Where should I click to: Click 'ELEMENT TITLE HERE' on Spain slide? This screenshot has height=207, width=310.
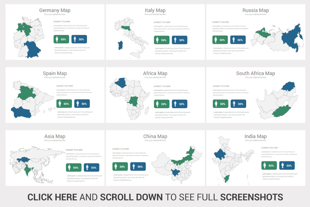(x=65, y=86)
